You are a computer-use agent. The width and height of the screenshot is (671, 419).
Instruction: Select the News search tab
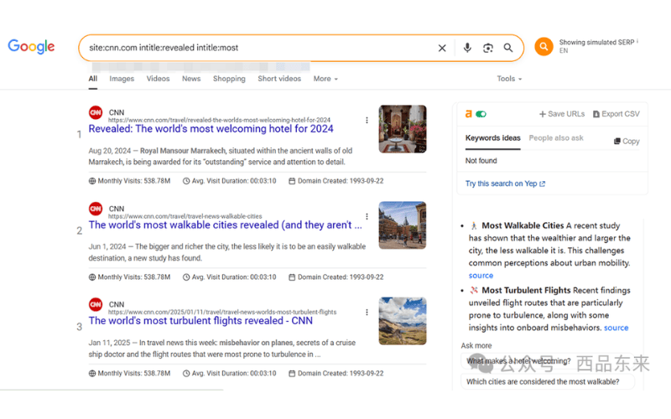tap(191, 79)
